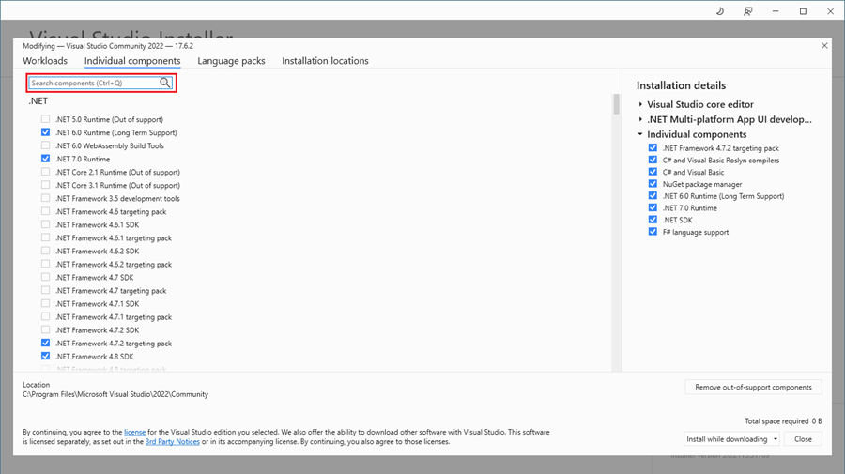The height and width of the screenshot is (474, 845).
Task: Switch to the Workloads tab
Action: pos(45,61)
